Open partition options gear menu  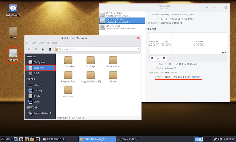pos(164,58)
